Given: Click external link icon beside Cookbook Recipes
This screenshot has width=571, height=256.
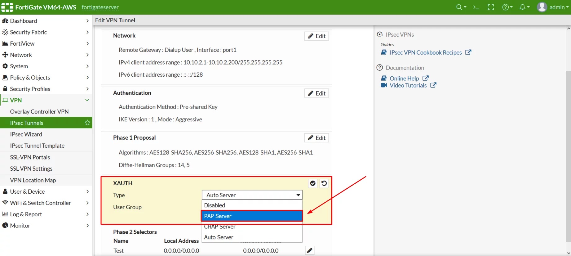Looking at the screenshot, I should 468,52.
